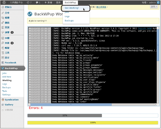Select See Working! in BackWPup dropdown
The height and width of the screenshot is (129, 161).
(72, 8)
